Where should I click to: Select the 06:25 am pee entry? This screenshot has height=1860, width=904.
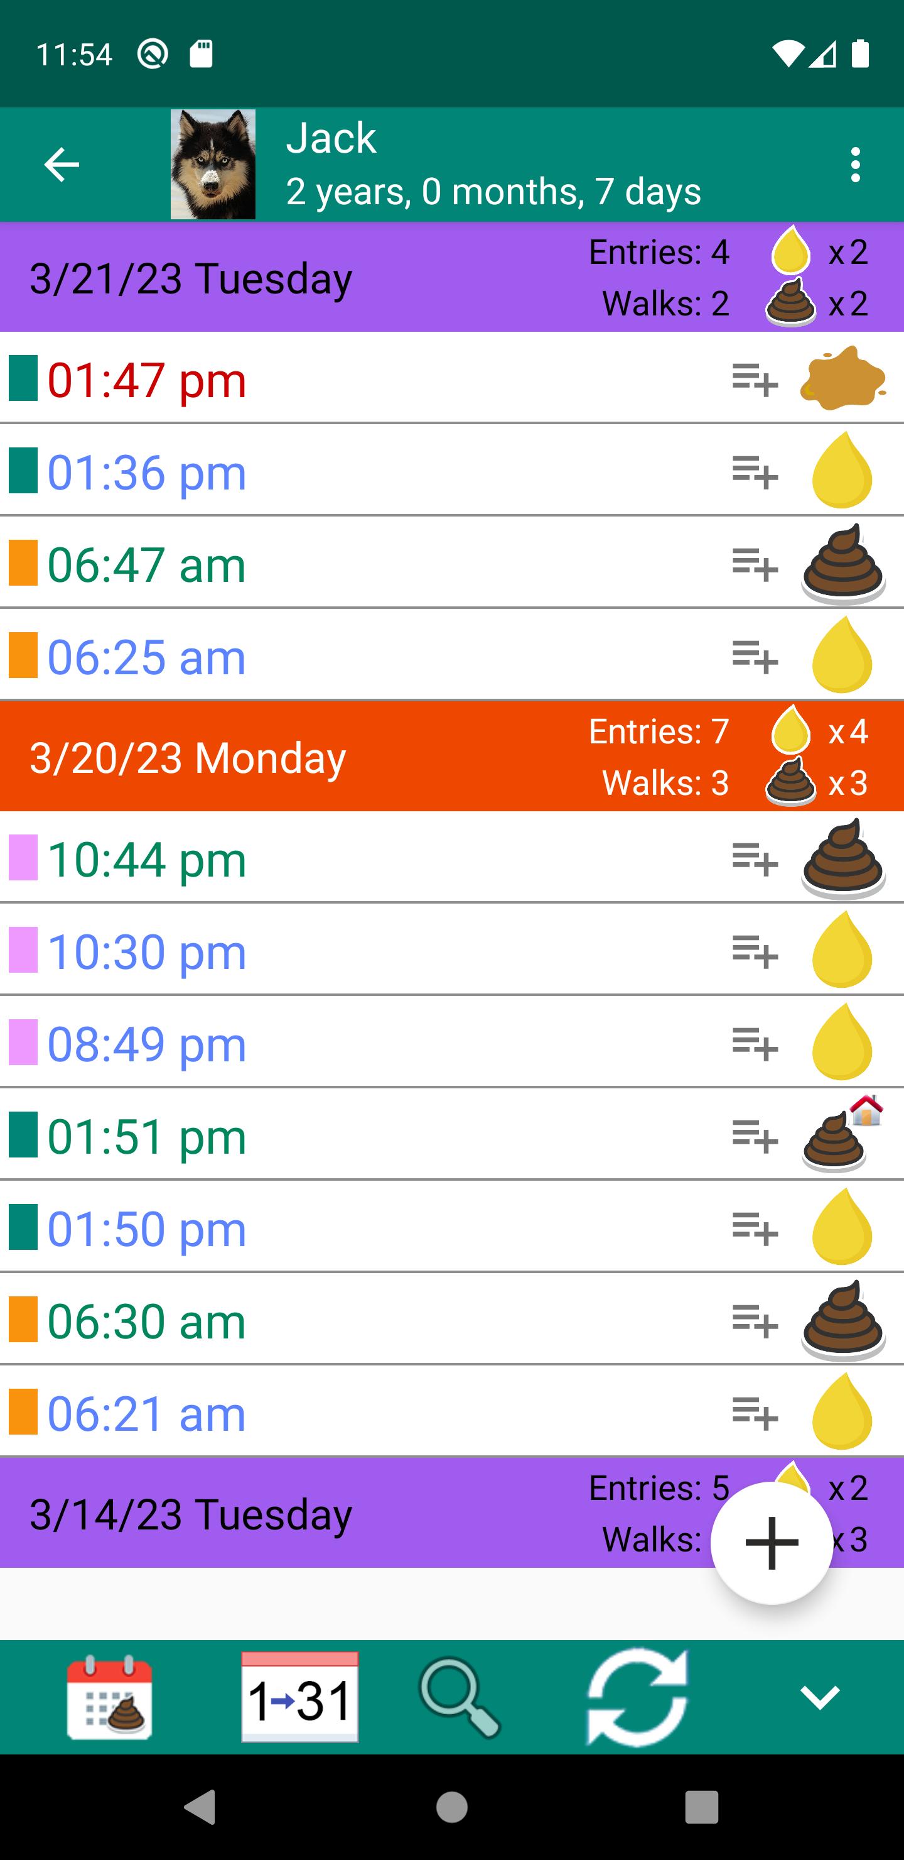point(451,655)
